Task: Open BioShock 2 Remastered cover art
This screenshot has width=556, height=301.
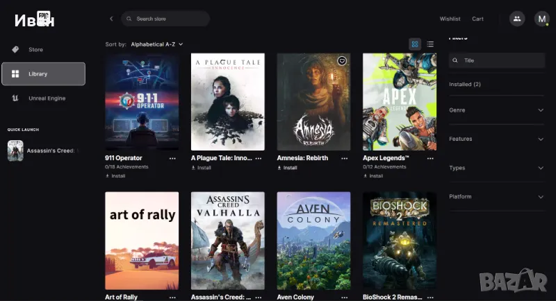Action: (x=399, y=241)
